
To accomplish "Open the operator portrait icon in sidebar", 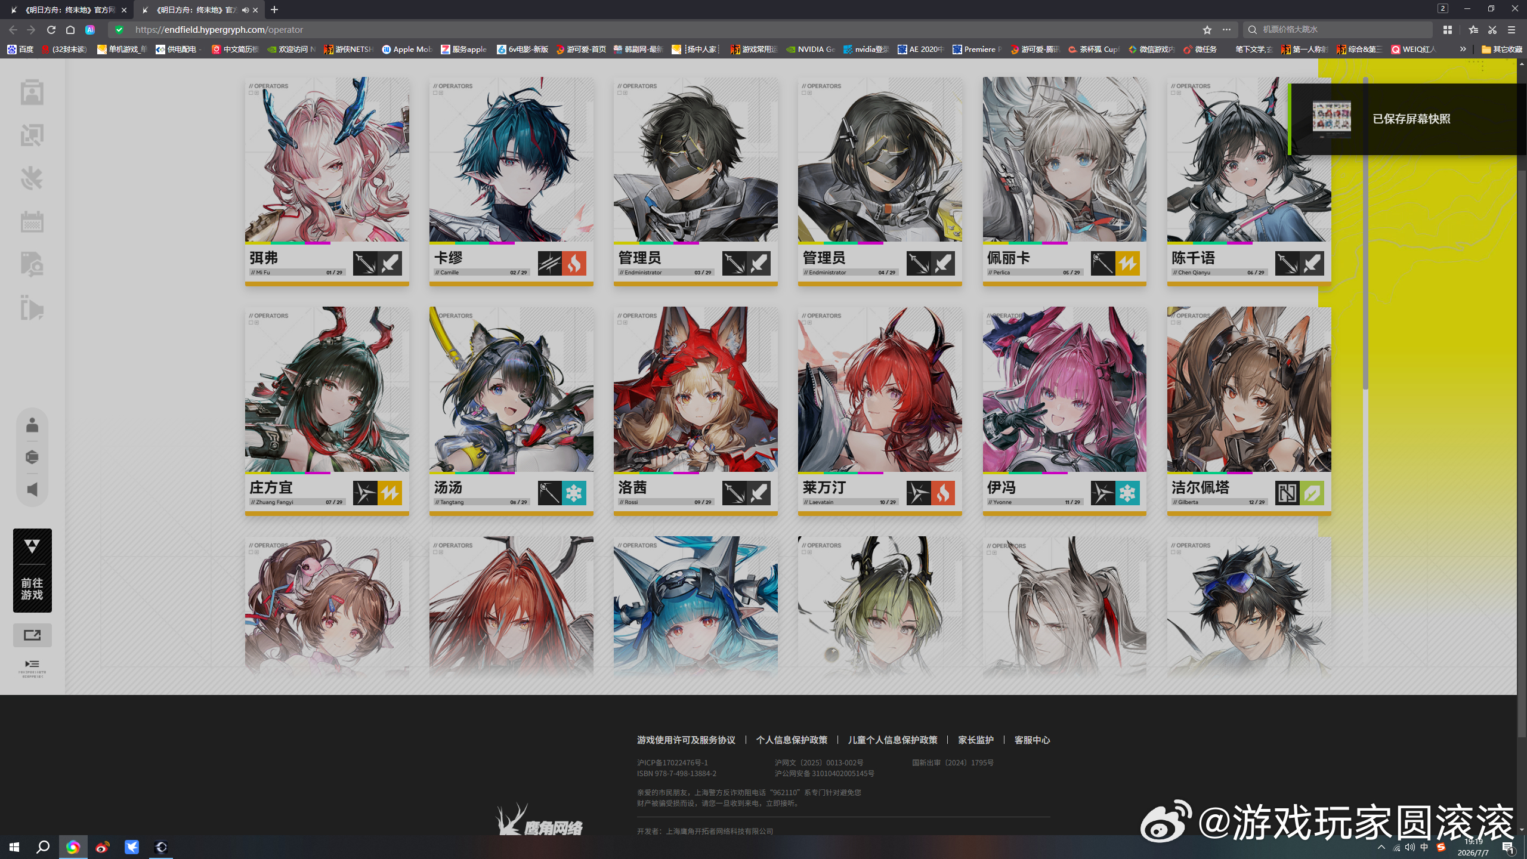I will click(x=32, y=92).
